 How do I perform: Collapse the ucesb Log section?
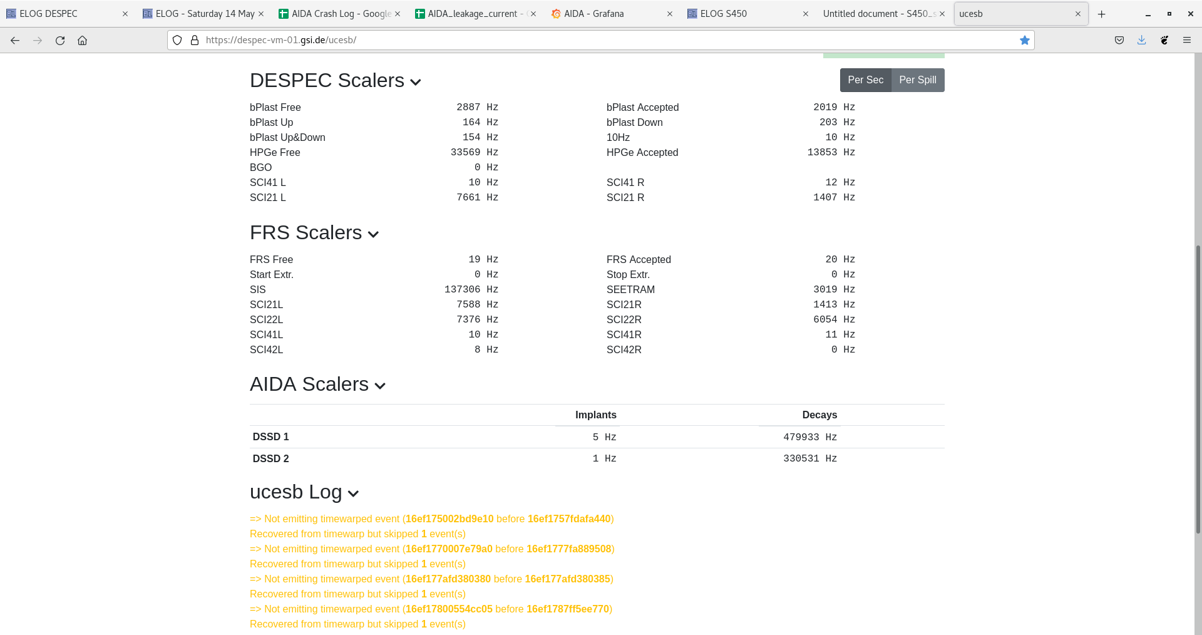tap(353, 493)
